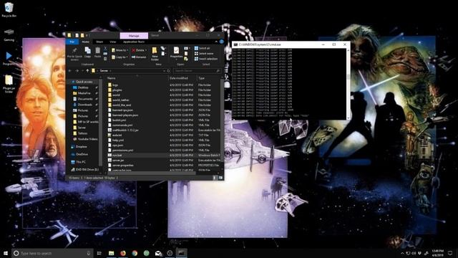Switch to Home ribbon tab
This screenshot has height=258, width=458.
click(86, 42)
